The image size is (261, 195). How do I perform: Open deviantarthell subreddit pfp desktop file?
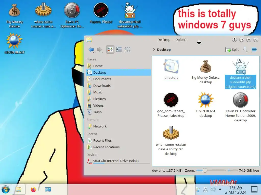(x=130, y=10)
